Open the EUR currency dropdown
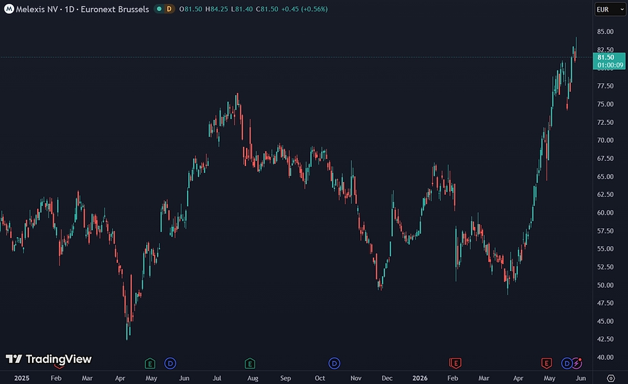 click(609, 9)
